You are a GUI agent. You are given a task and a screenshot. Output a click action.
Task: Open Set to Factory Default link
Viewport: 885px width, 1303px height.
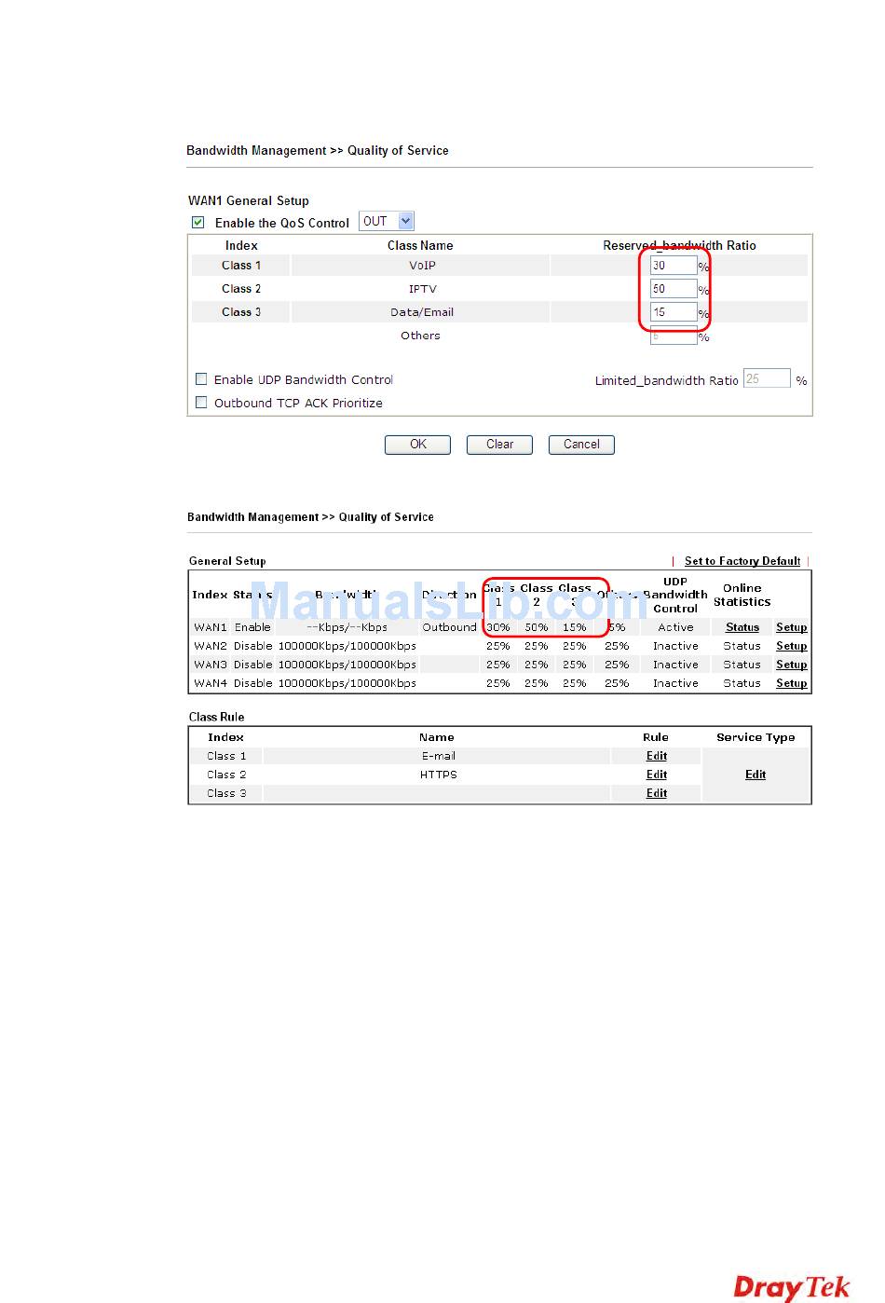[742, 561]
